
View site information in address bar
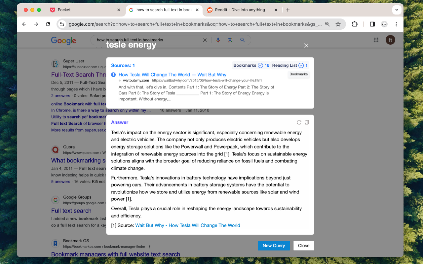(62, 24)
